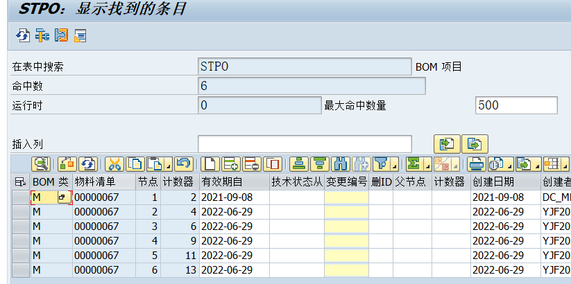Click the Find binoculars icon
Image resolution: width=571 pixels, height=284 pixels.
341,164
